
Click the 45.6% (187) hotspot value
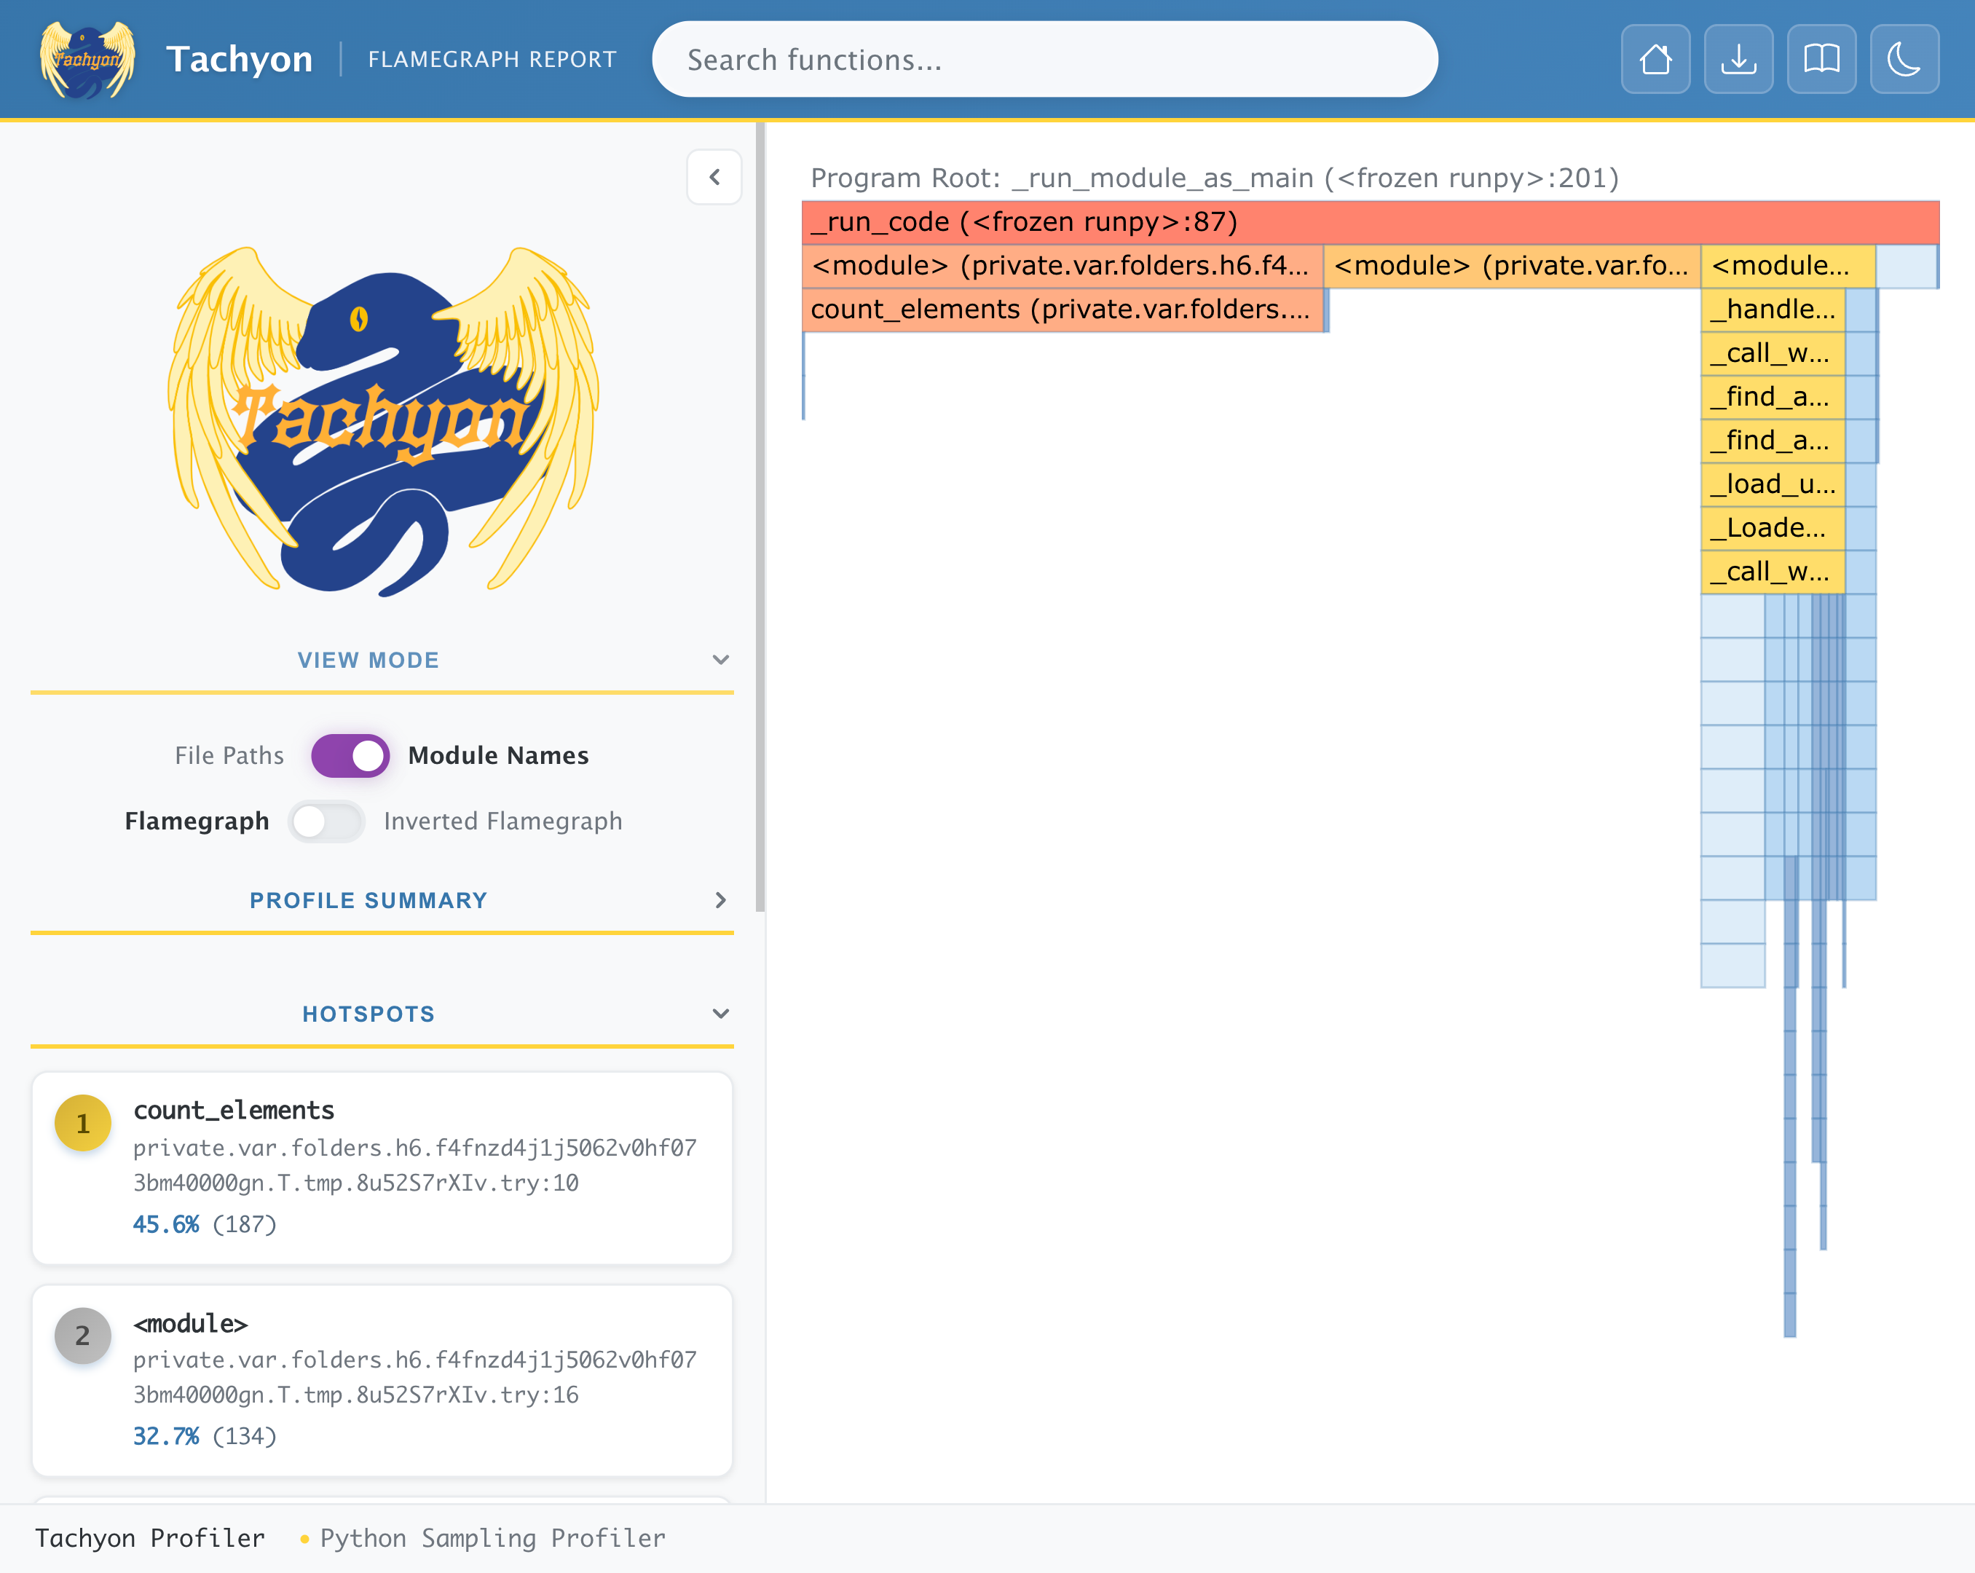(205, 1225)
